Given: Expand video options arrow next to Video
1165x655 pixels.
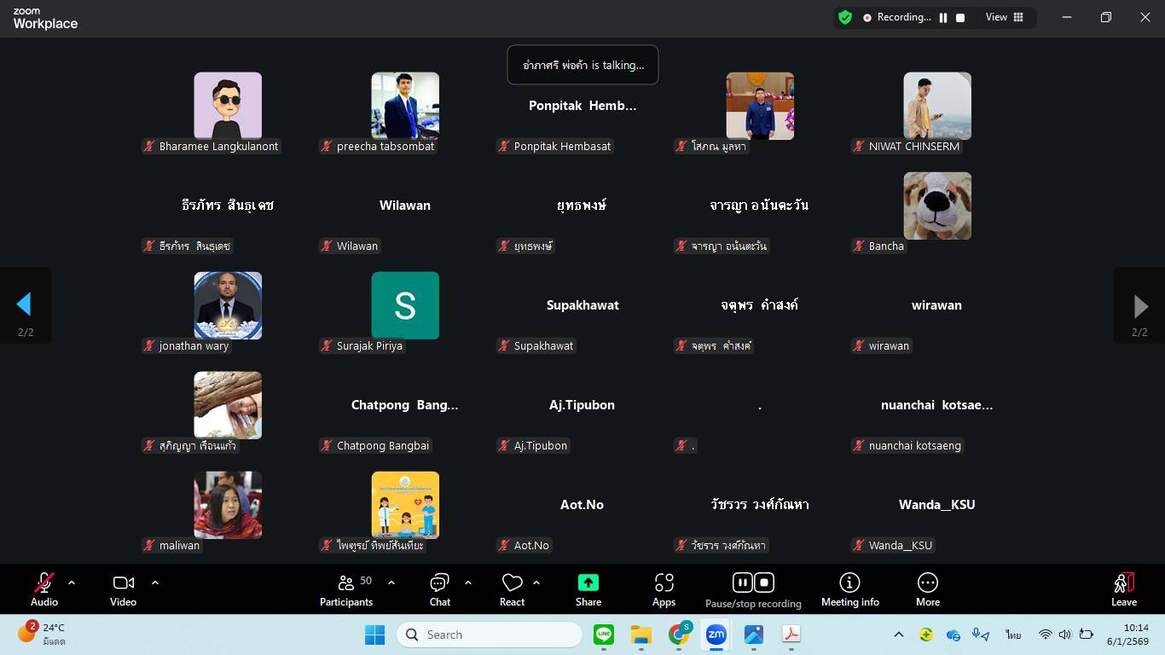Looking at the screenshot, I should 155,583.
